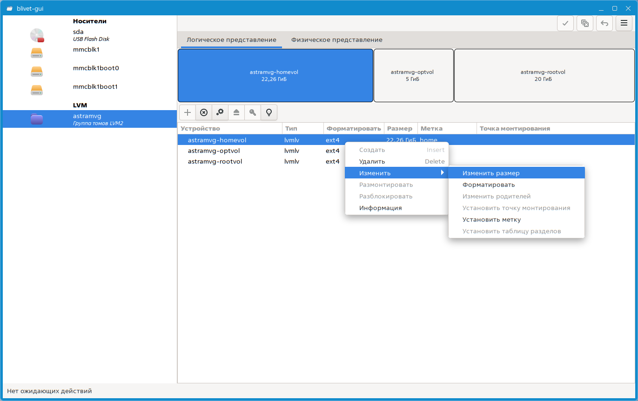Click the clear queued actions icon
638x401 pixels.
pos(585,23)
